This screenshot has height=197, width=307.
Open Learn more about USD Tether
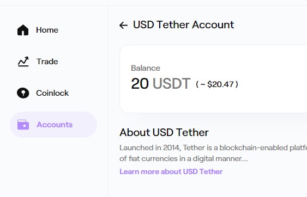point(171,171)
